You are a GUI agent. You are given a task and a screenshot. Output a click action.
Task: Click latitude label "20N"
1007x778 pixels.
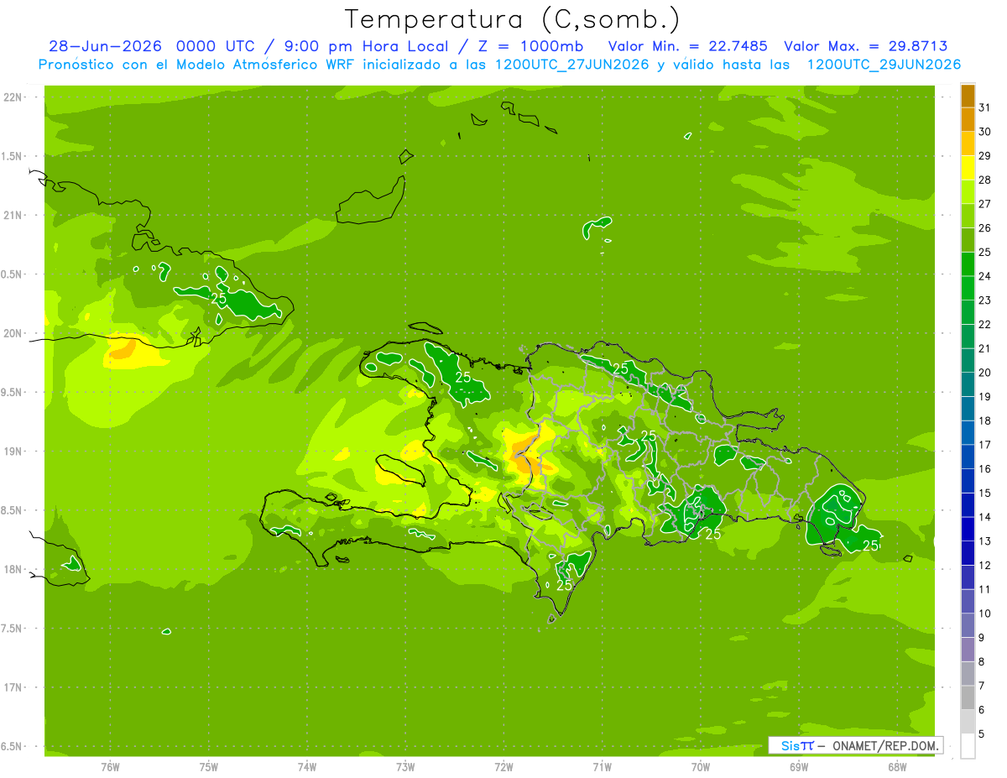pos(14,333)
